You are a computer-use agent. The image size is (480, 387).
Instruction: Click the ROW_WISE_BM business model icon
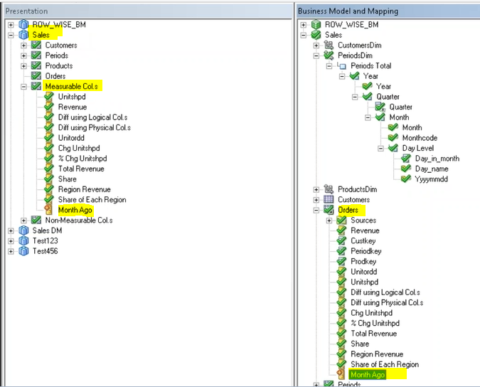point(316,24)
